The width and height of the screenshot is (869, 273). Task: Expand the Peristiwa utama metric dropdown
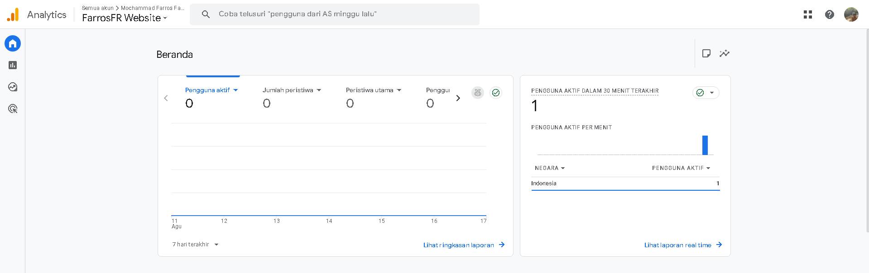(399, 90)
